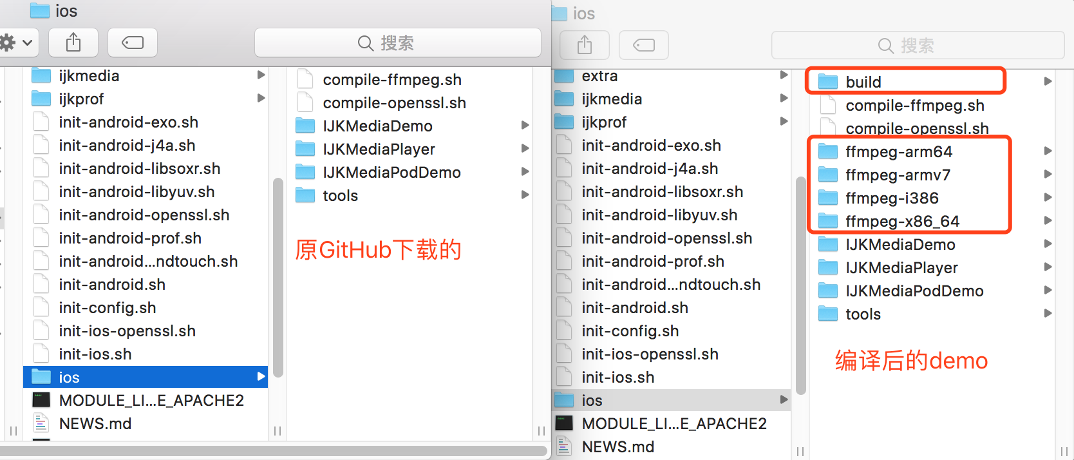1074x460 pixels.
Task: Select init-ios.sh file icon in left window
Action: tap(42, 354)
